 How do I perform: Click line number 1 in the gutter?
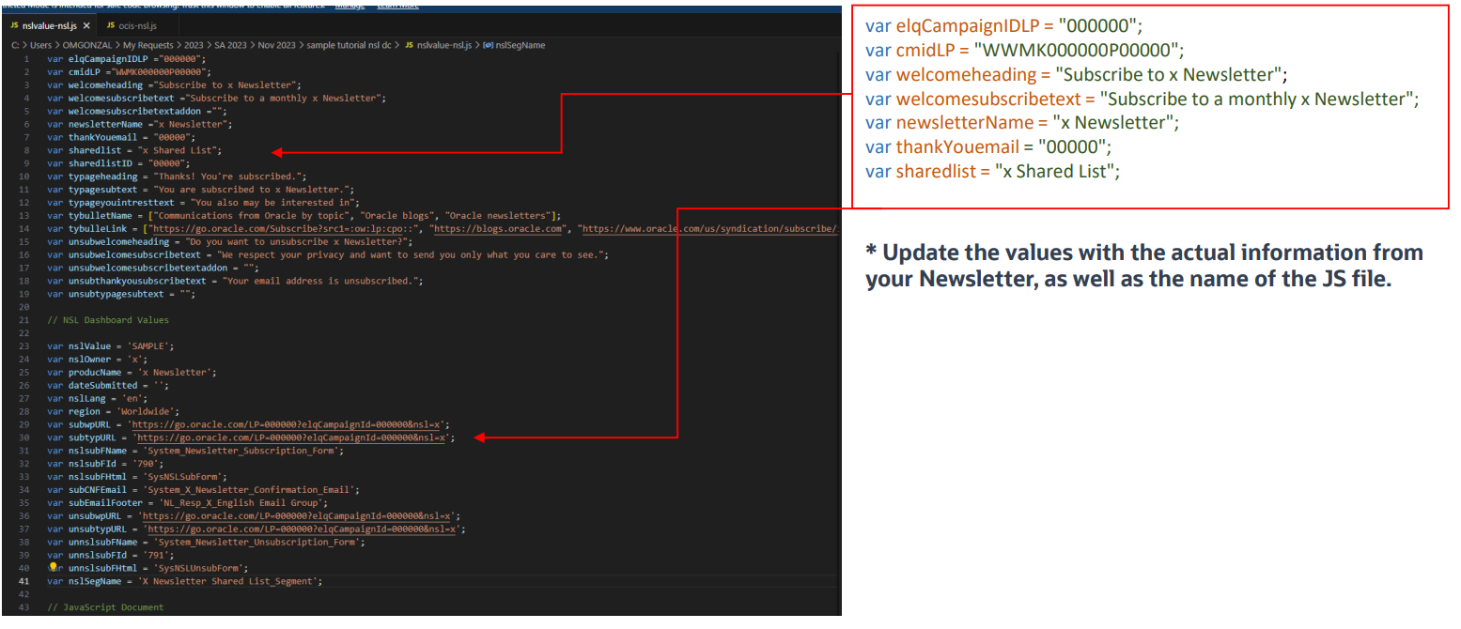click(27, 59)
